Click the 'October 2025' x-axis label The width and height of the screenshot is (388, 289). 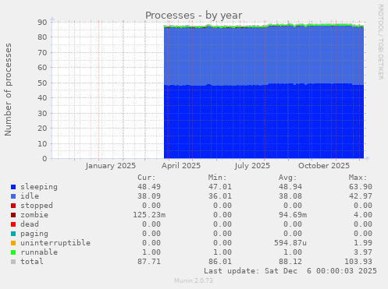(324, 166)
